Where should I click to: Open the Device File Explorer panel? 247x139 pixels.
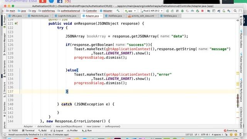coord(241,117)
